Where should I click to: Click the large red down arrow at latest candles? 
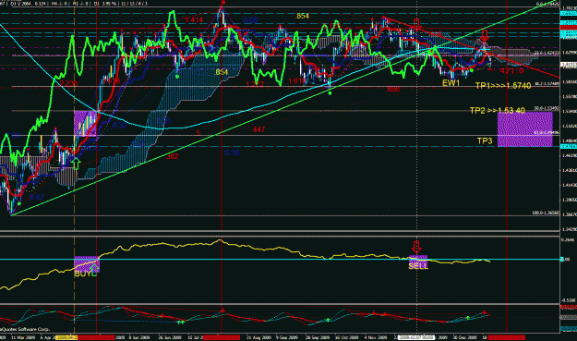[x=485, y=36]
